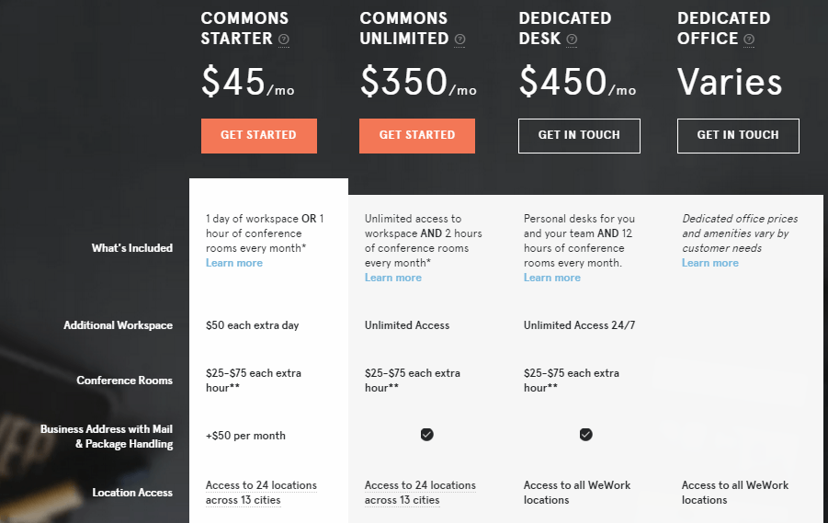Screen dimensions: 828x523
Task: Get in touch about Dedicated Office
Action: (738, 136)
